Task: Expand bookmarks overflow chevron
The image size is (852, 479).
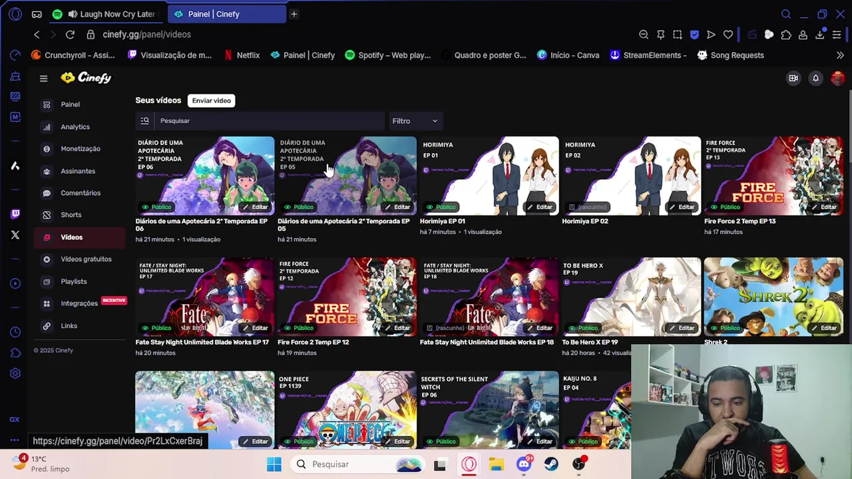Action: click(x=840, y=55)
